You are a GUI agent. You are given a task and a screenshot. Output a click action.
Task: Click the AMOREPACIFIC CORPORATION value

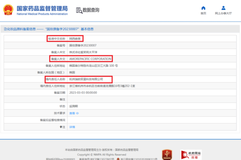pos(90,59)
